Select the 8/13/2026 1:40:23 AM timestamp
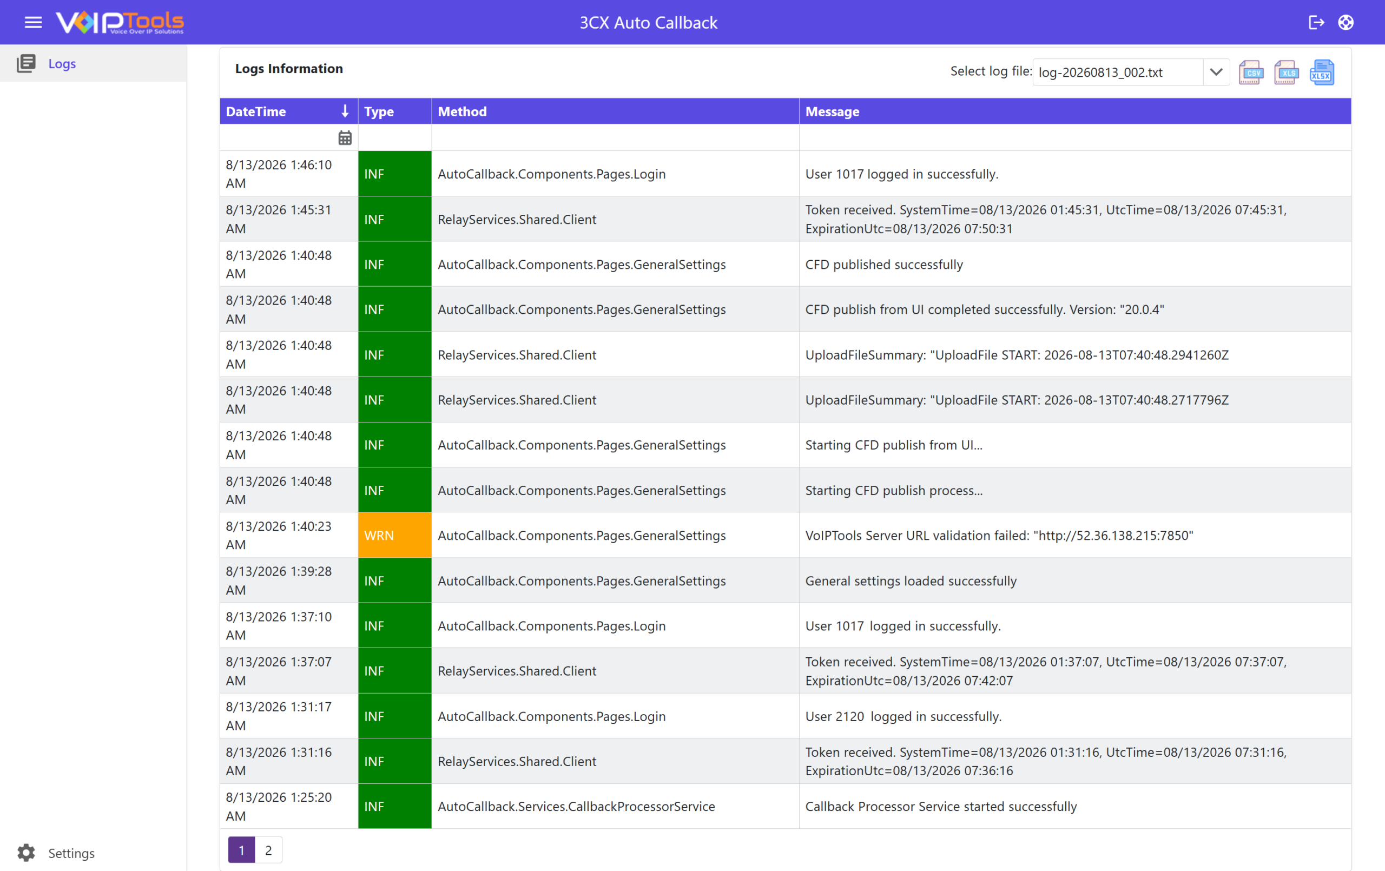 coord(279,535)
